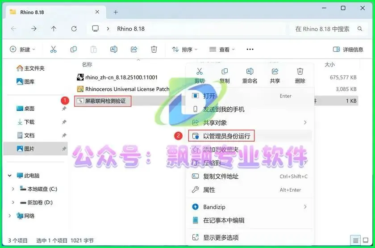The width and height of the screenshot is (375, 248).
Task: Click the Share icon in the toolbar
Action: (x=133, y=49)
